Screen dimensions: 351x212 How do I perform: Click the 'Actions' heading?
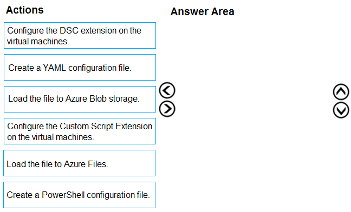[24, 10]
